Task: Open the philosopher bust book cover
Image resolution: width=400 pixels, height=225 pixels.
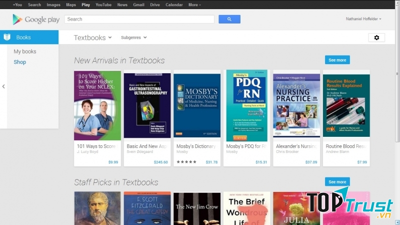Action: tap(97, 208)
